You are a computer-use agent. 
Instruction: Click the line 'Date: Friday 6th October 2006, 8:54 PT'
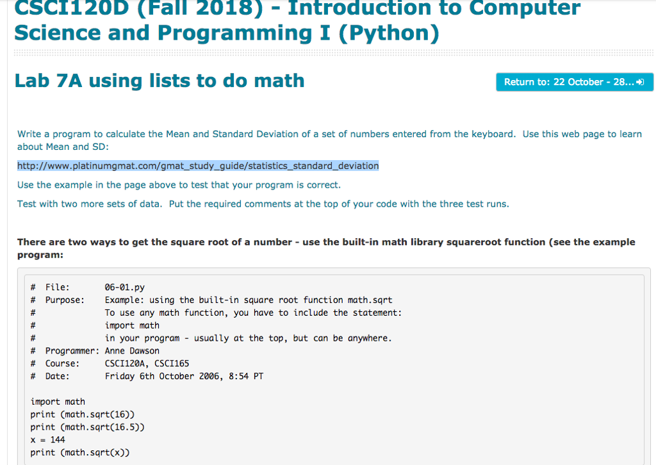pyautogui.click(x=147, y=376)
